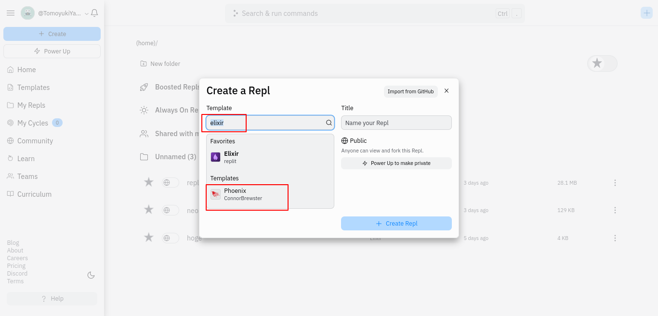Expand the account dropdown chevron
The image size is (658, 316).
coord(87,13)
